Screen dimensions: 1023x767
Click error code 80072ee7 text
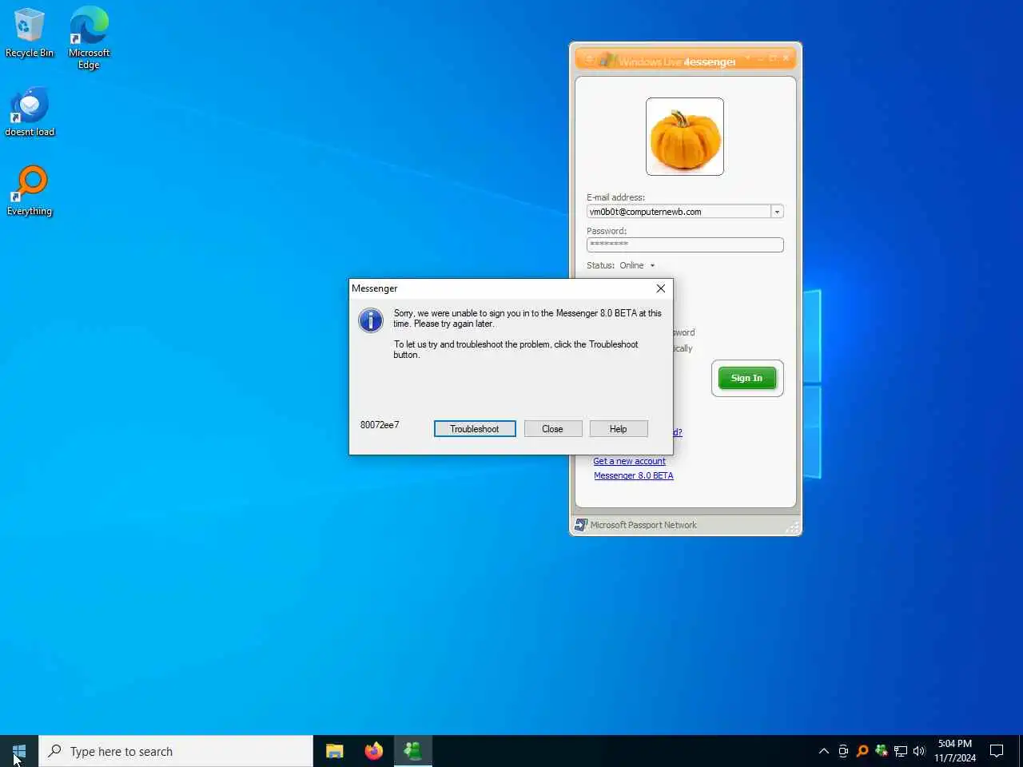(380, 425)
